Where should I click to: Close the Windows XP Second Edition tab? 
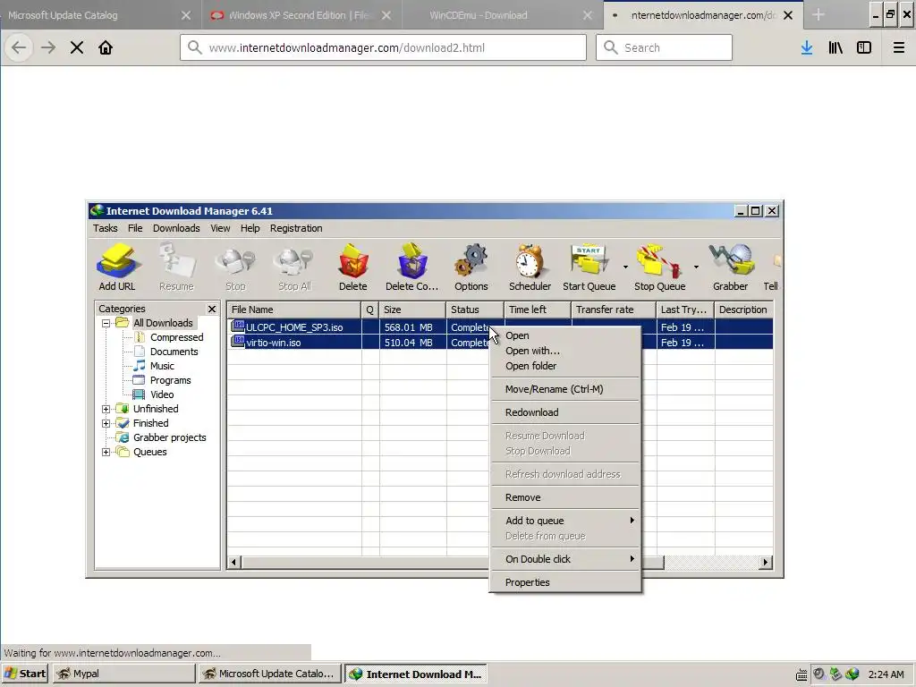(386, 16)
